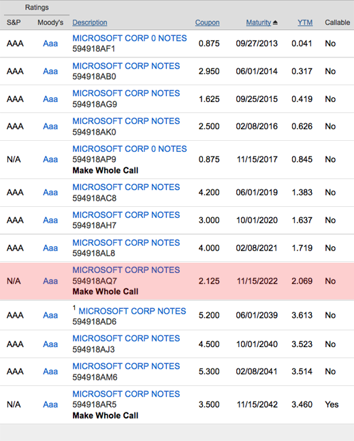Sort by Maturity column header
The image size is (354, 441).
tap(259, 22)
